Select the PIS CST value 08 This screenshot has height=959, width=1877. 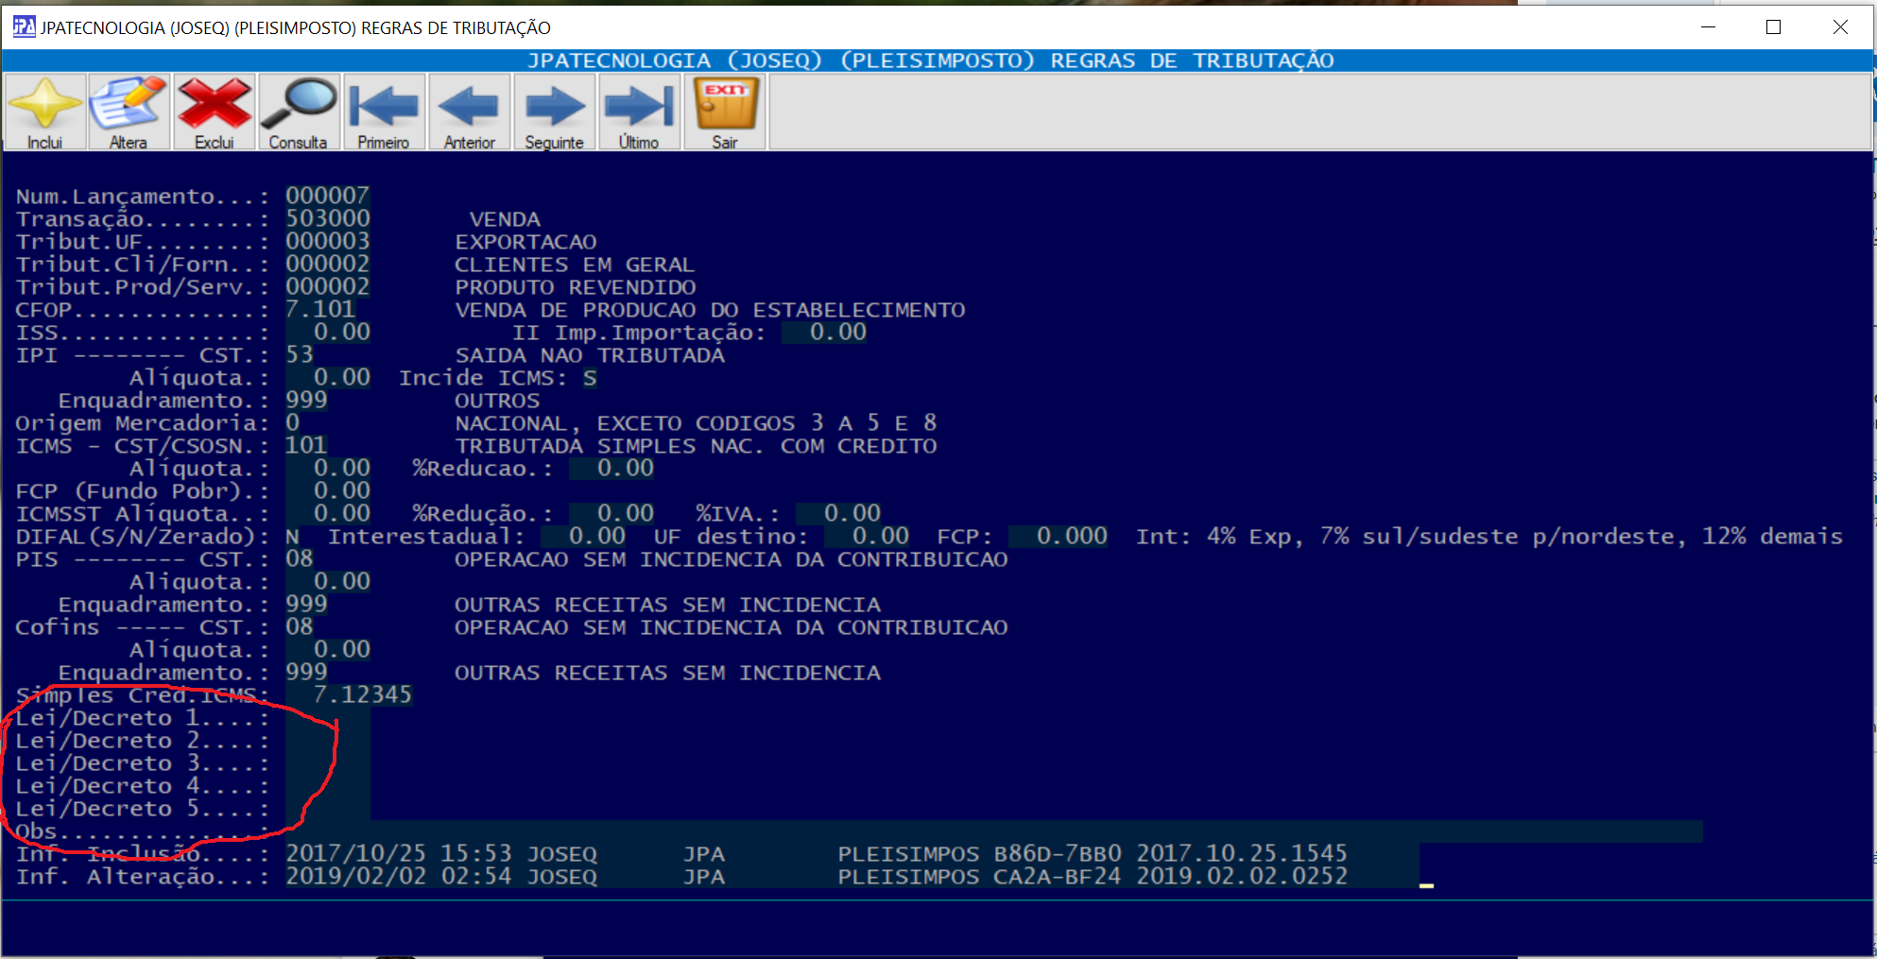(x=300, y=558)
